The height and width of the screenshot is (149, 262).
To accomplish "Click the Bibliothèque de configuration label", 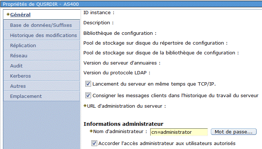I will coord(120,33).
